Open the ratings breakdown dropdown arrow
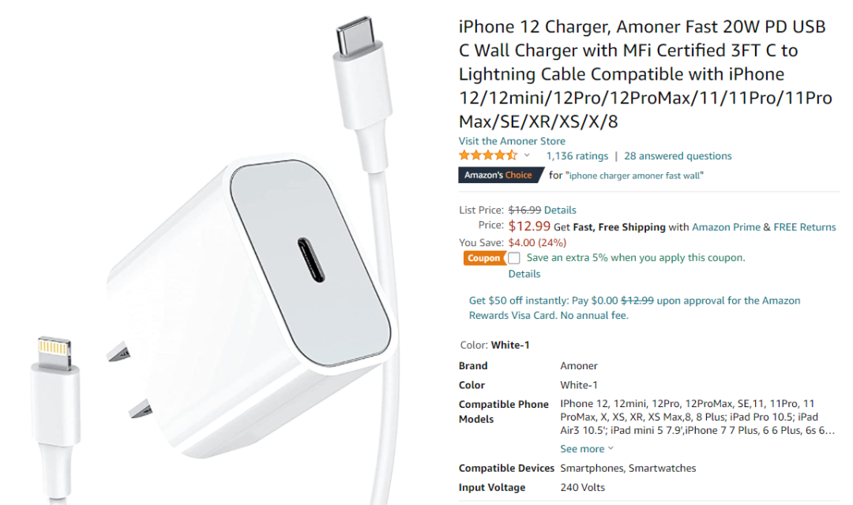Viewport: 853px width, 505px height. (x=527, y=155)
